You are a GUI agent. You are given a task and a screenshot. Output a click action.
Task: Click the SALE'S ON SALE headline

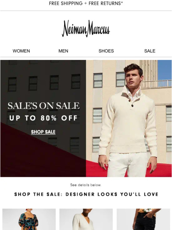click(44, 105)
